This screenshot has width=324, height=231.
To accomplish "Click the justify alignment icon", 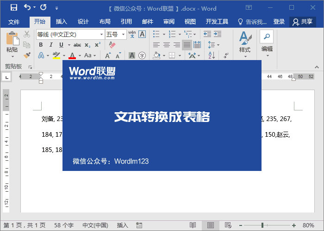I will (187, 45).
